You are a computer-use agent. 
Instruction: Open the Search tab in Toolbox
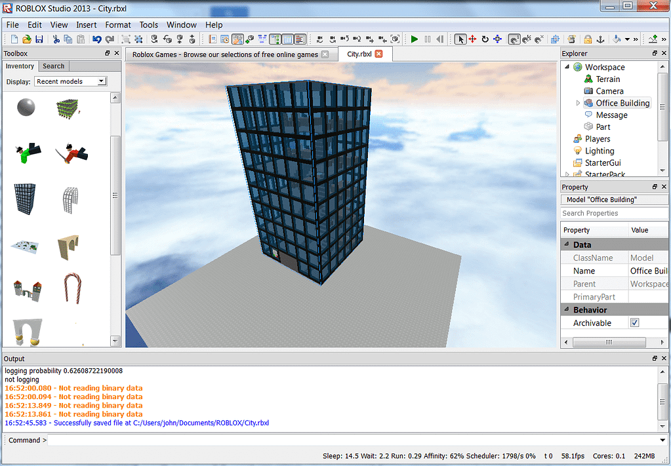54,66
